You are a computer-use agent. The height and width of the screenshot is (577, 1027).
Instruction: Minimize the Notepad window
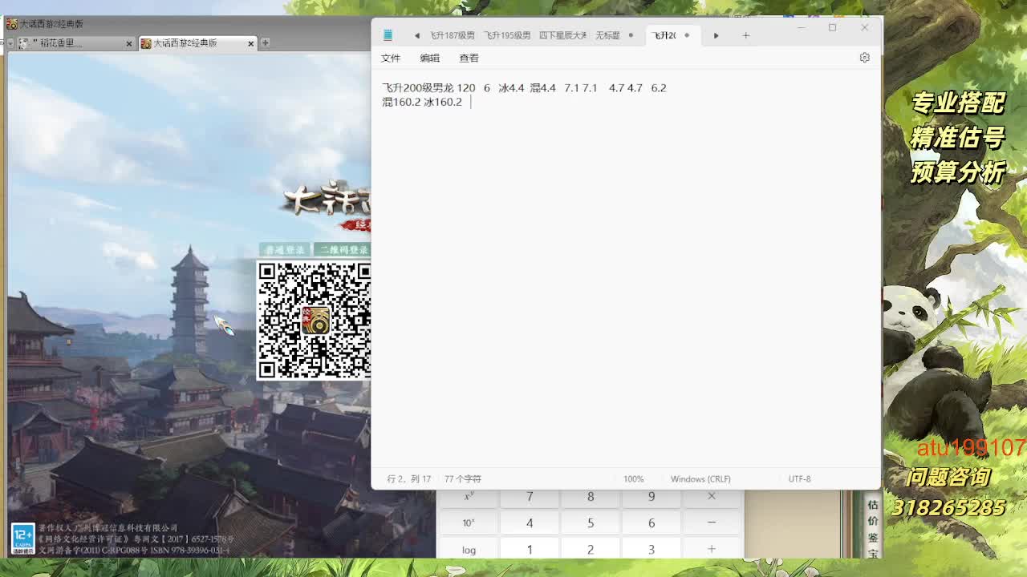tap(801, 27)
